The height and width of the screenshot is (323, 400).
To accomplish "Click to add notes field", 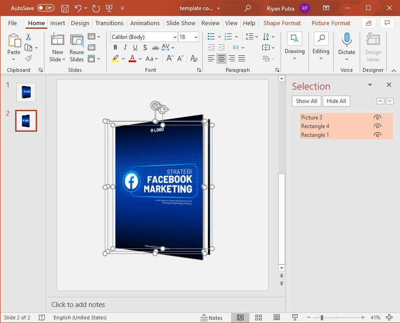I will [x=166, y=305].
